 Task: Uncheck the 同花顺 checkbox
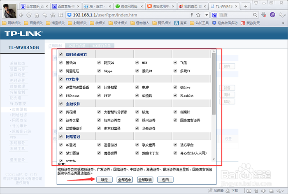point(61,112)
